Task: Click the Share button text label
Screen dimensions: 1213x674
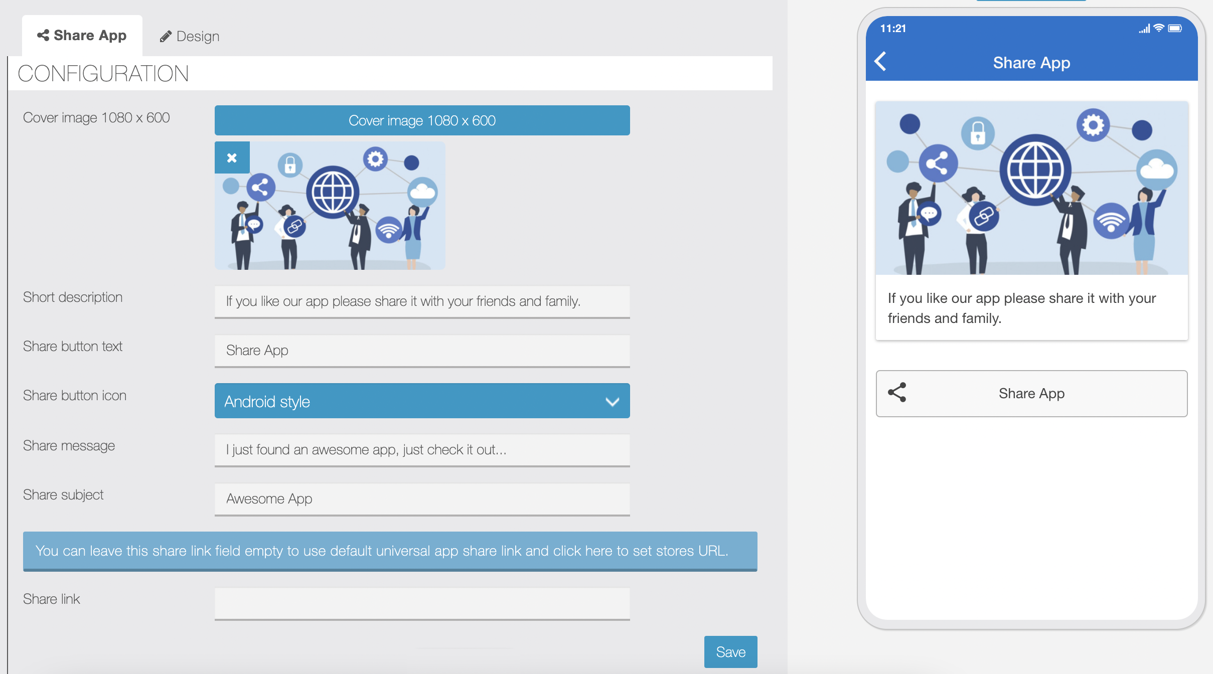Action: (x=73, y=347)
